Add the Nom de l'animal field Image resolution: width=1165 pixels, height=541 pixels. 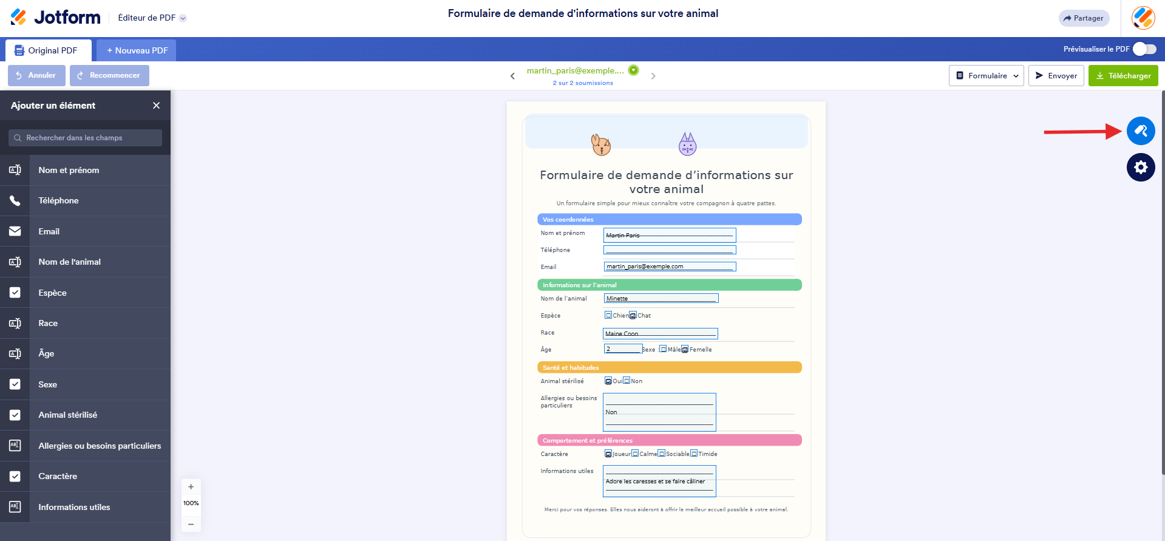(x=85, y=262)
